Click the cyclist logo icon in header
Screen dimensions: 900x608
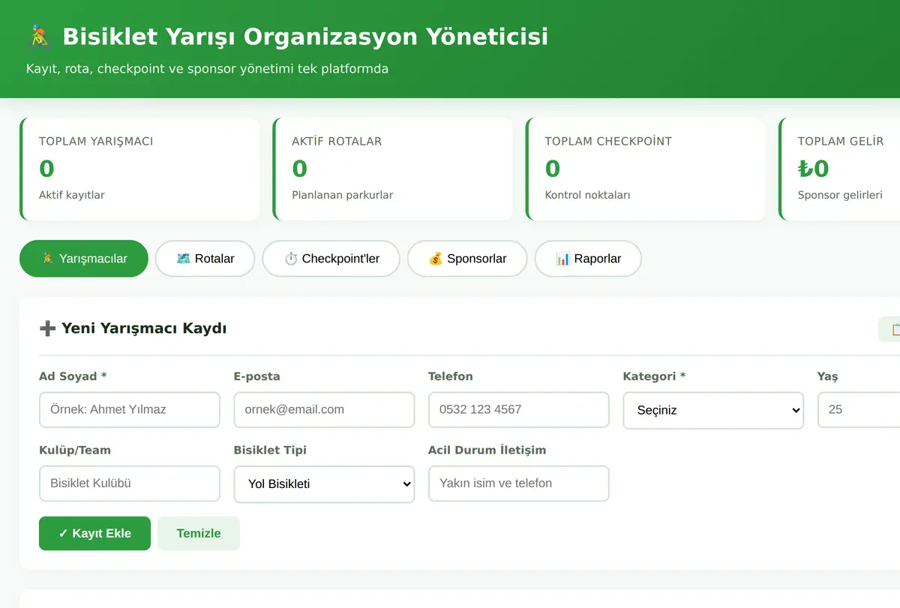pos(38,36)
